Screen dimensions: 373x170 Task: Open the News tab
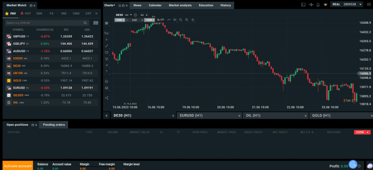[x=138, y=5]
